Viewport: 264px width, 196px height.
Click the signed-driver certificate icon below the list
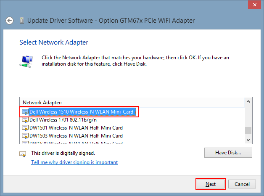(x=23, y=154)
